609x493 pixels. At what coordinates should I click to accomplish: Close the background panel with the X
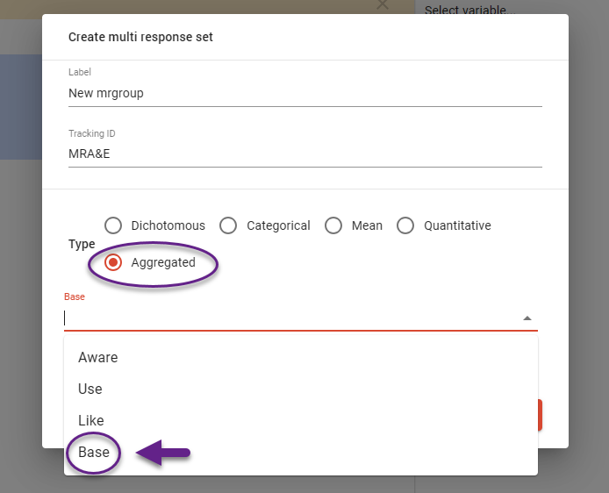[382, 4]
